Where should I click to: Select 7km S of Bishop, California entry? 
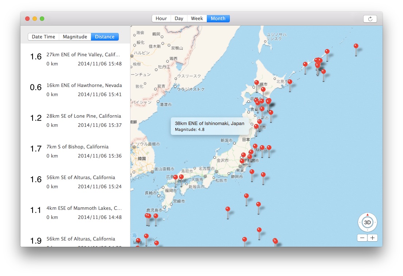coord(75,151)
